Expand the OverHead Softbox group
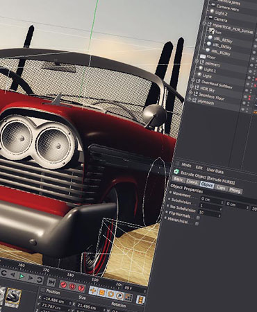This screenshot has height=312, width=257. (192, 80)
